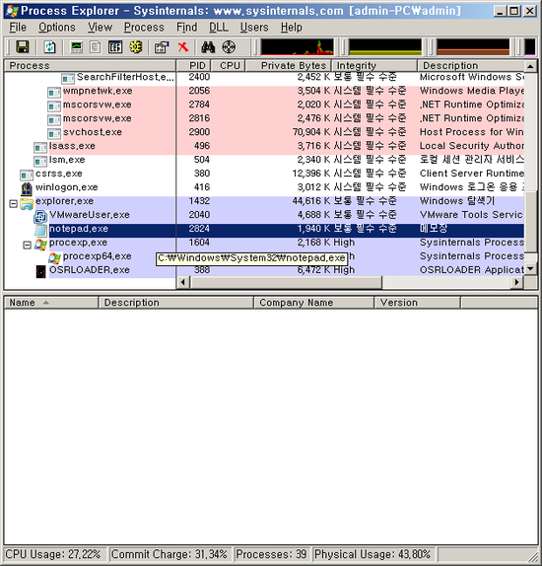Click the csrss.exe process icon
The image size is (542, 566).
(x=27, y=176)
